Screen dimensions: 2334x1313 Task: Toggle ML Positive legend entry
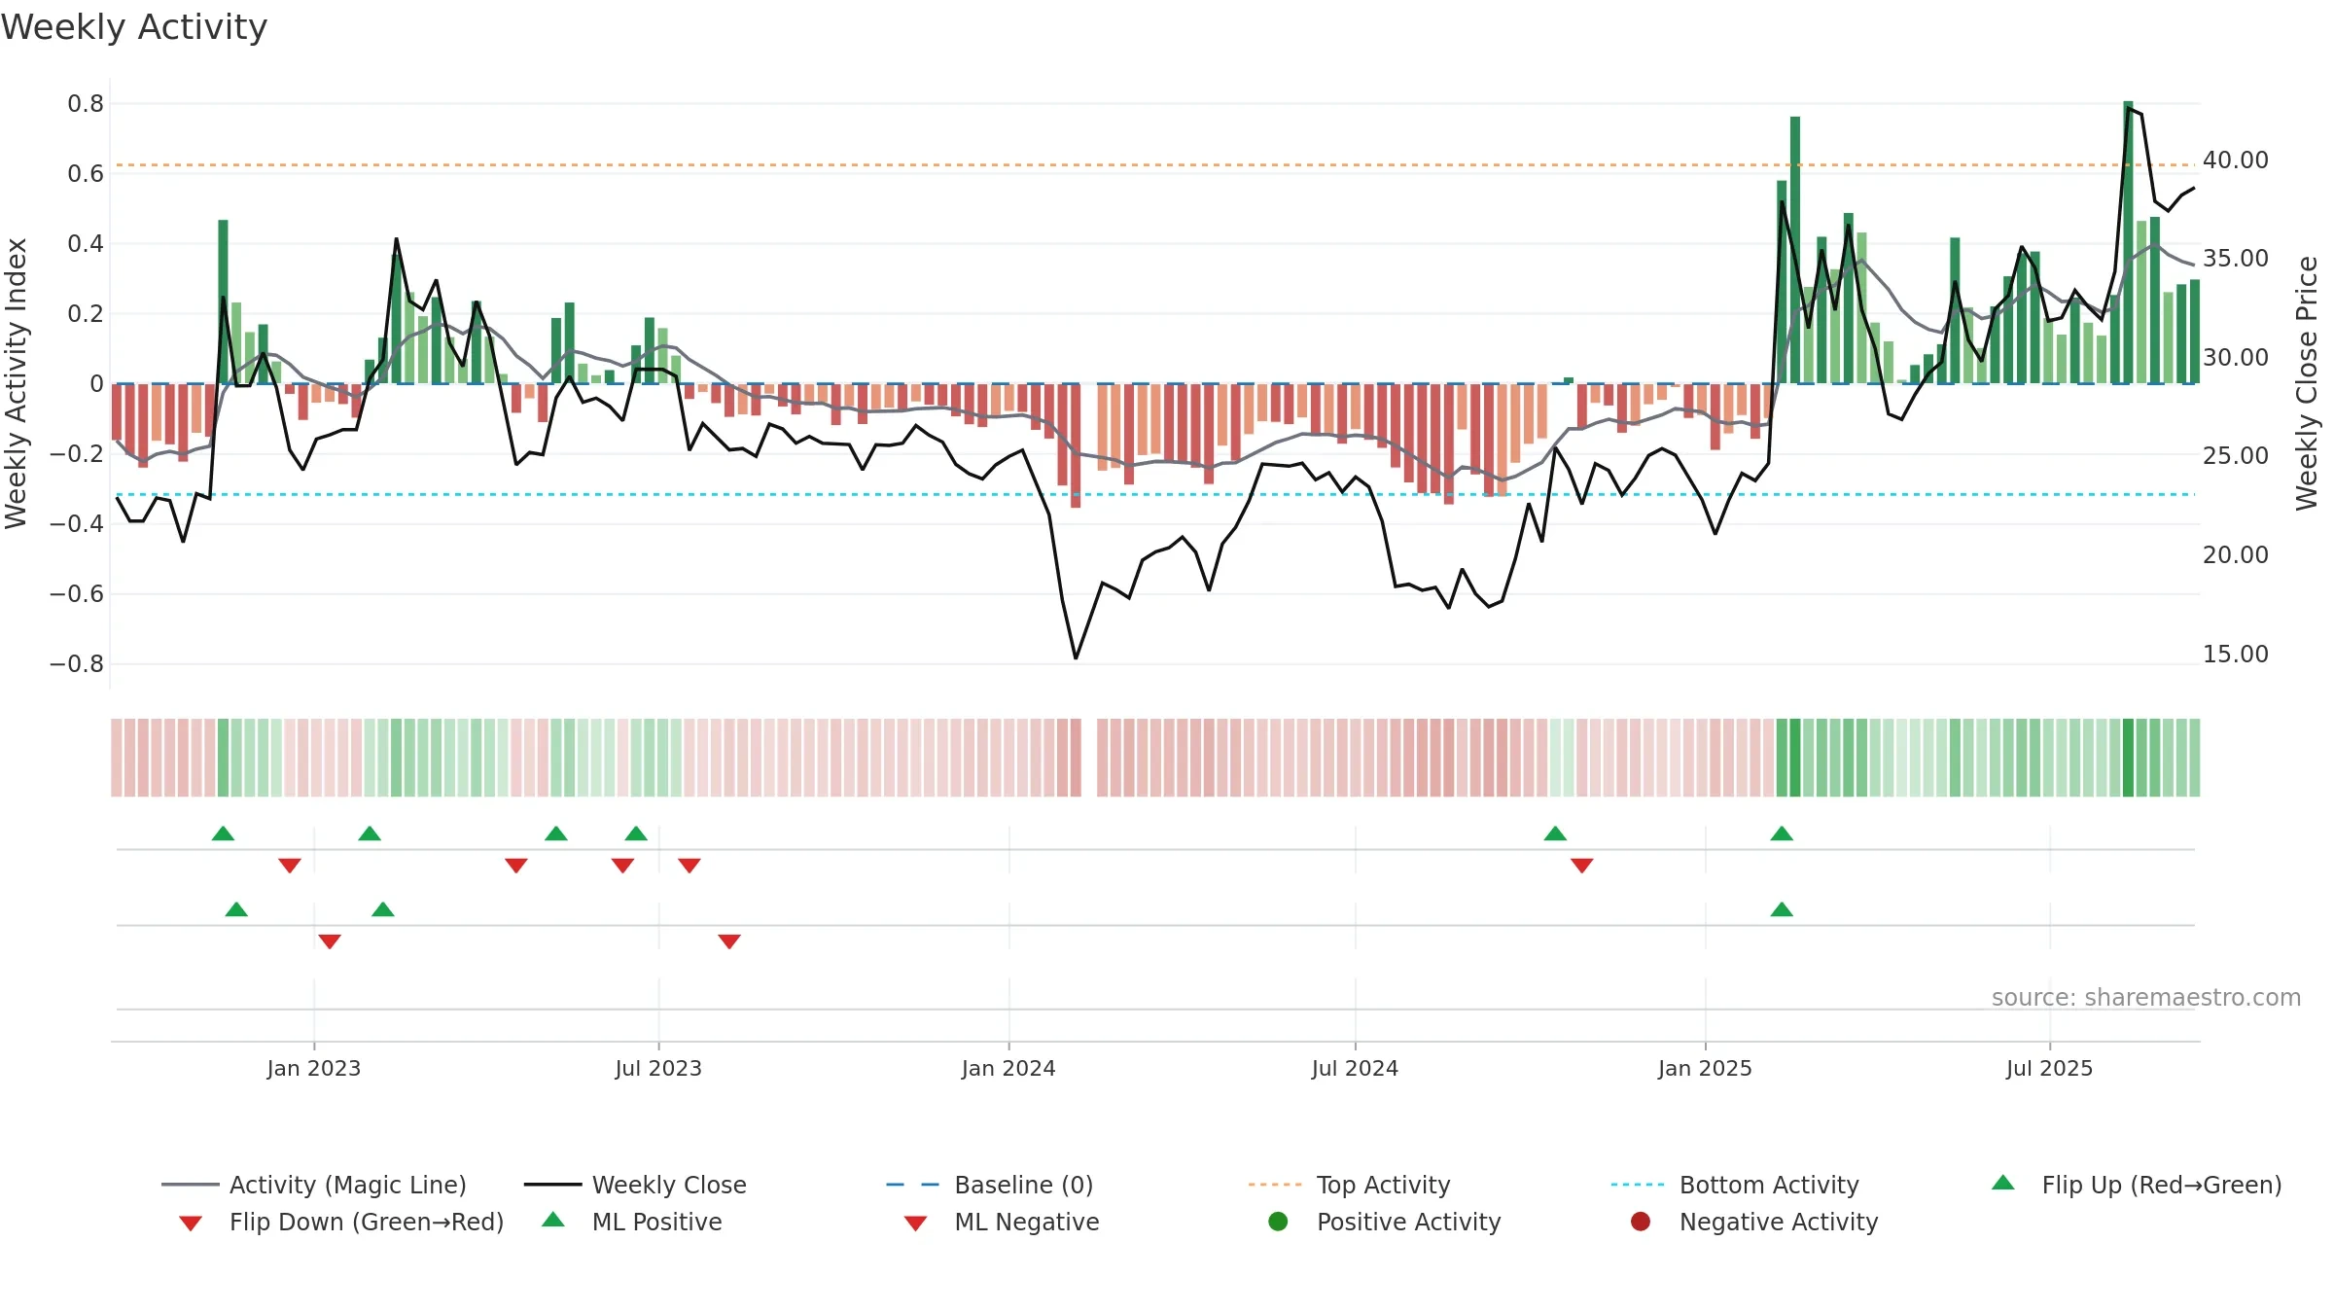[632, 1222]
